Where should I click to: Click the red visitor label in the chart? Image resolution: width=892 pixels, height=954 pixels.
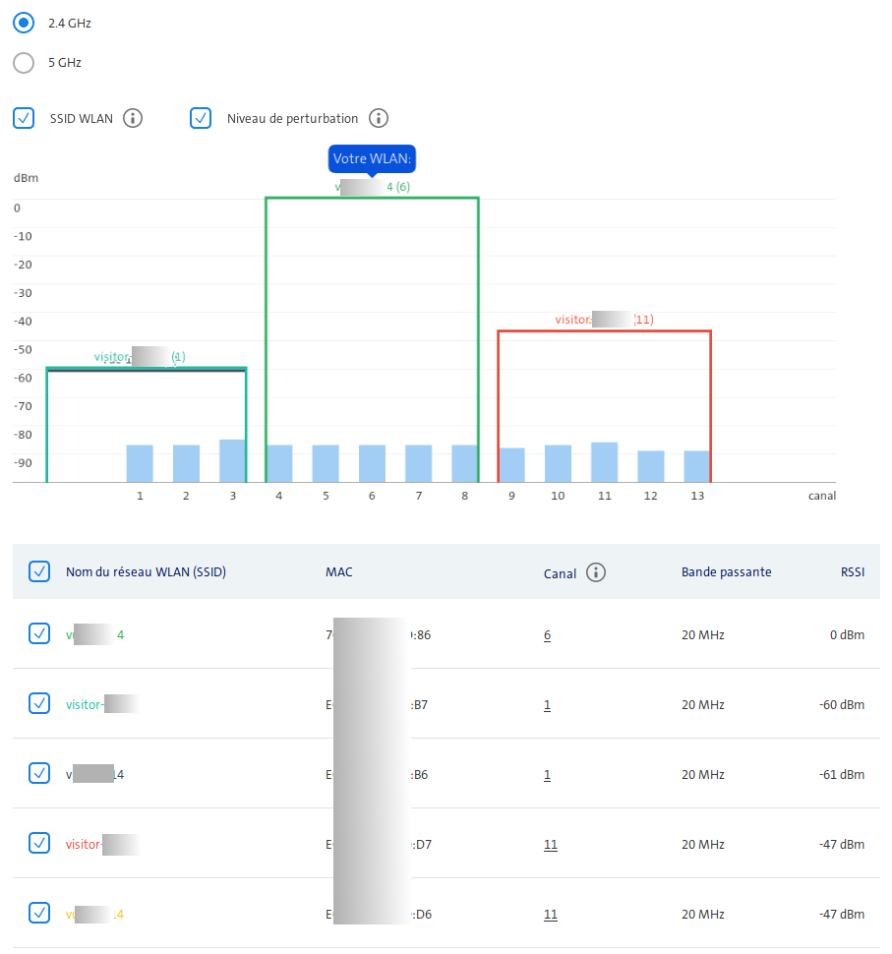pyautogui.click(x=603, y=320)
